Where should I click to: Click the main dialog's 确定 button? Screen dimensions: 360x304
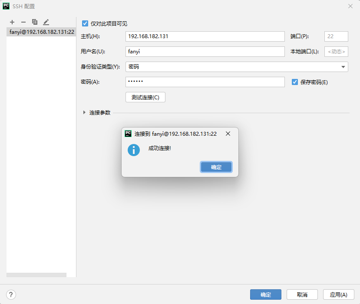(266, 294)
